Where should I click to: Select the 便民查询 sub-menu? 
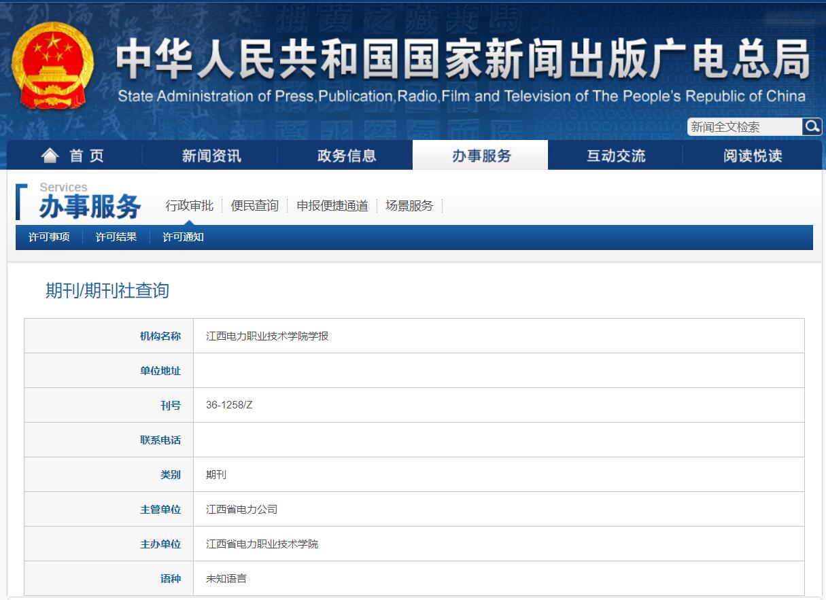pos(255,205)
